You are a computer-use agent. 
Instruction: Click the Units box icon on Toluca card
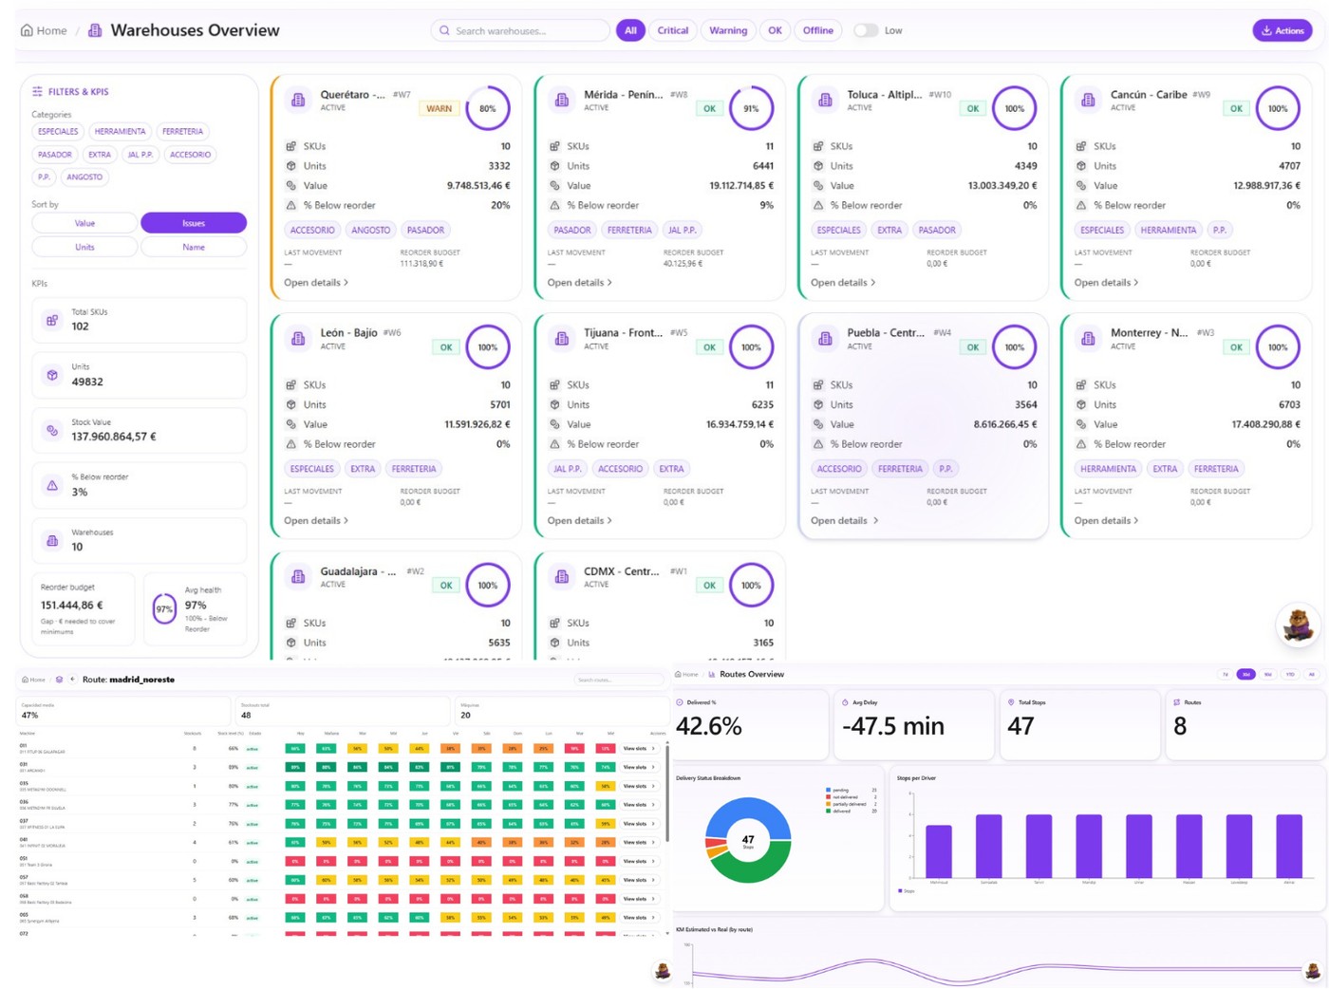click(x=817, y=166)
